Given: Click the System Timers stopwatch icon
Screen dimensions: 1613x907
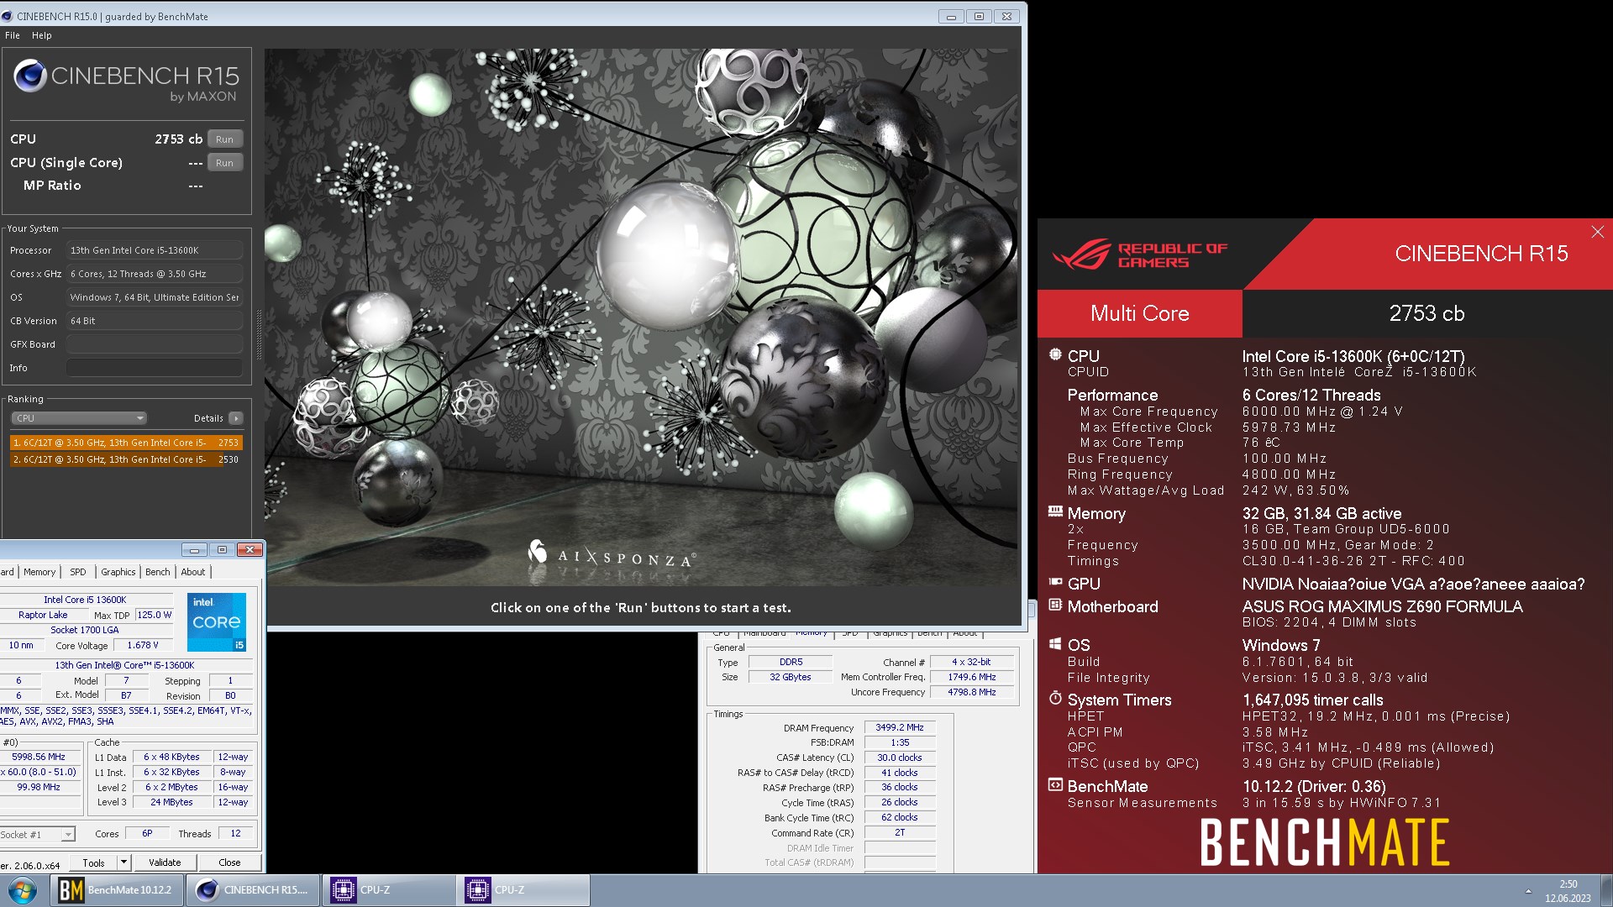Looking at the screenshot, I should point(1055,698).
